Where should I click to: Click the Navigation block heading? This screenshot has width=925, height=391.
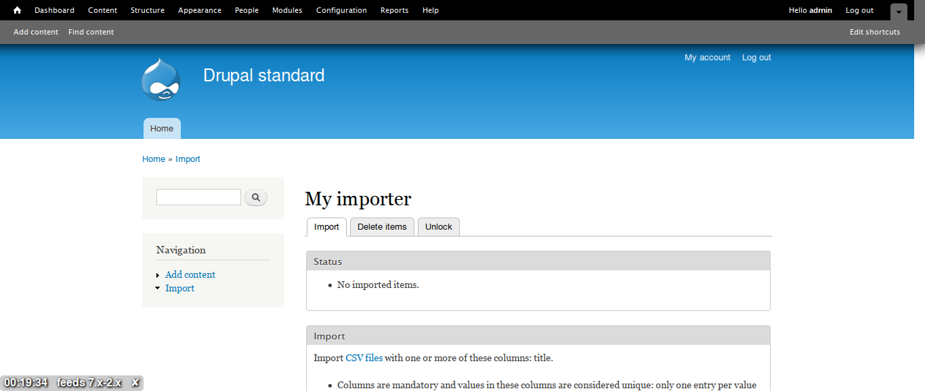click(181, 250)
